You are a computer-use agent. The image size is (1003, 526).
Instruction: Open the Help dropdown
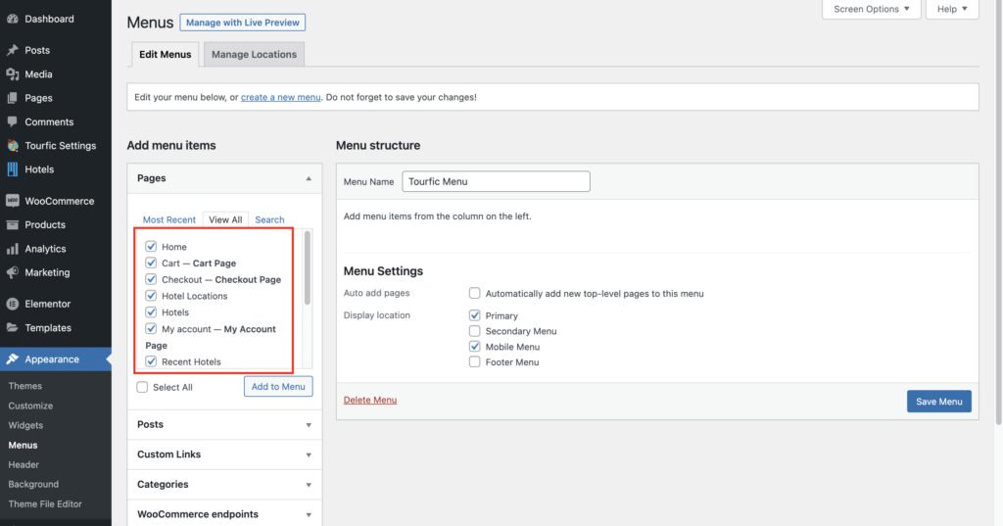point(952,9)
